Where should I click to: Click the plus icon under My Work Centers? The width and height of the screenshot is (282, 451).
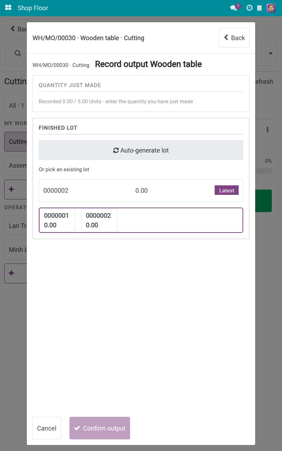tap(11, 189)
